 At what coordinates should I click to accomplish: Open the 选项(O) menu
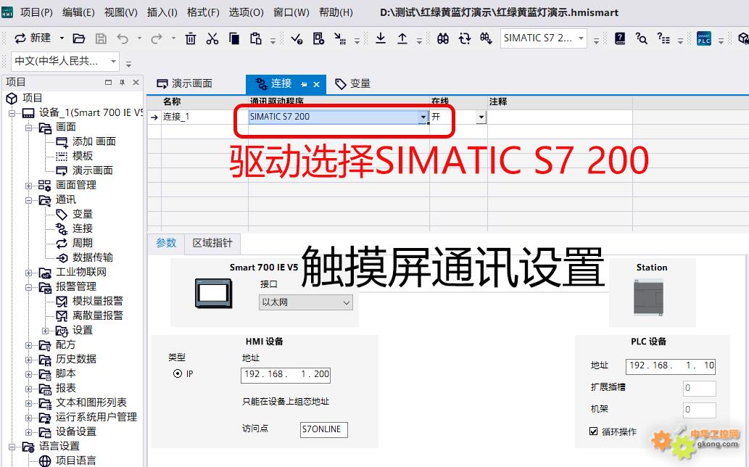tap(247, 12)
